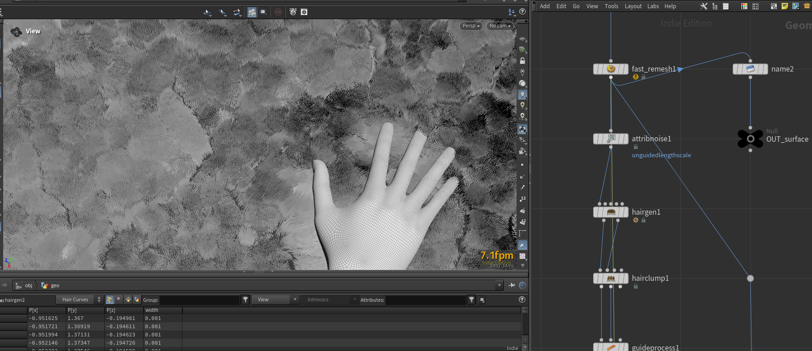Click the network editor wrench tools icon

[x=704, y=6]
